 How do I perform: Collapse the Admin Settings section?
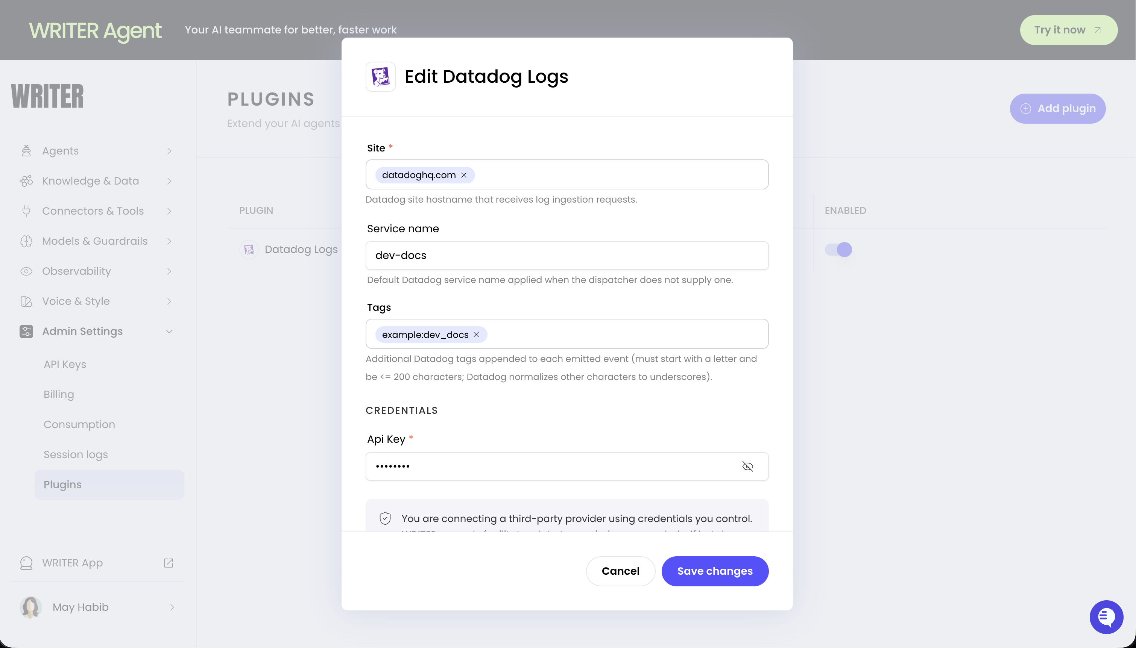[x=169, y=331]
